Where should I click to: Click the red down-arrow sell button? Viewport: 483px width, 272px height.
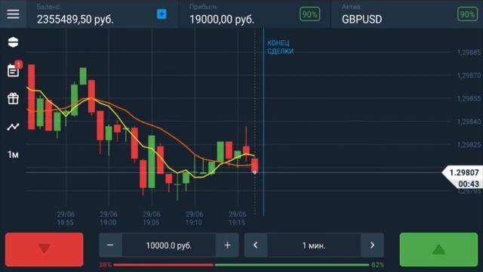click(x=45, y=249)
